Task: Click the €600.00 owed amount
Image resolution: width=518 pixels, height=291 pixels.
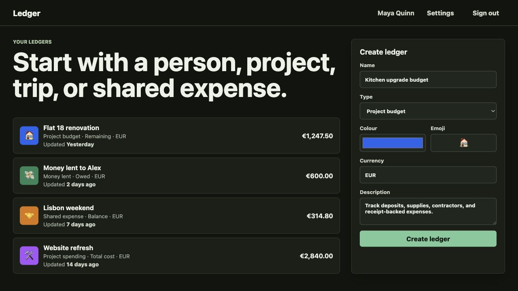Action: click(x=319, y=176)
